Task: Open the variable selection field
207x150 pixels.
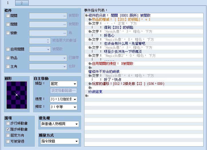Action: [x=48, y=33]
